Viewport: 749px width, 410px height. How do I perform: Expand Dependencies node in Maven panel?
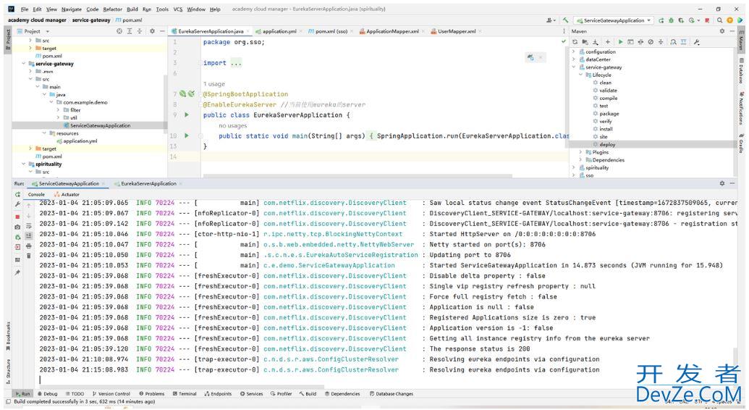click(x=581, y=160)
